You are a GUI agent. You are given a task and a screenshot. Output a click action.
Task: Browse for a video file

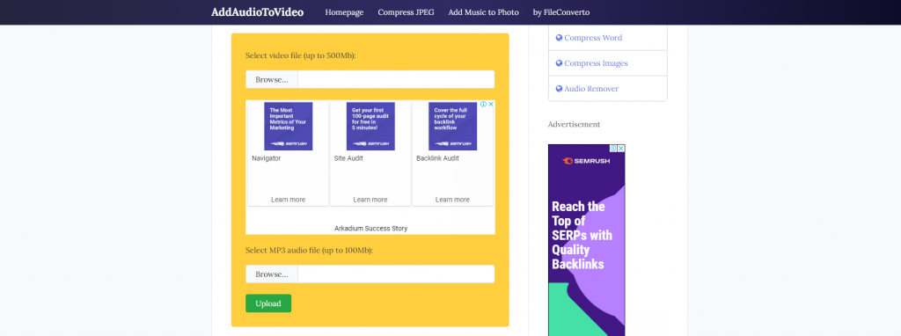(272, 79)
